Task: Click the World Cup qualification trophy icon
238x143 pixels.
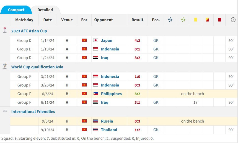Action: (5, 66)
